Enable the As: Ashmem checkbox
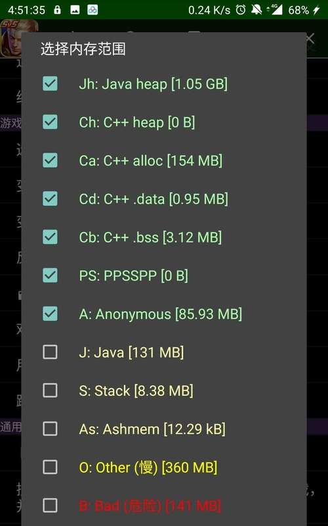 [50, 429]
